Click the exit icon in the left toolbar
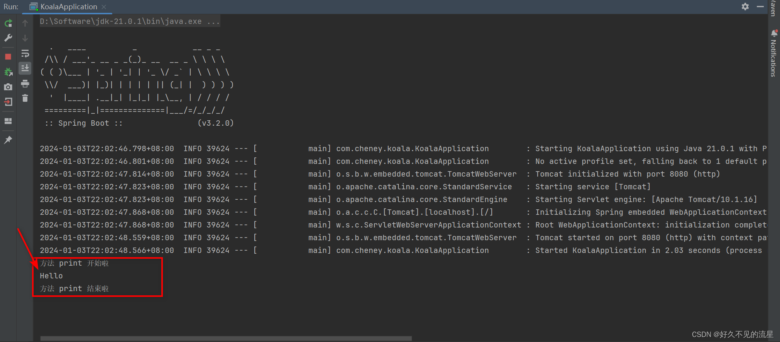 8,102
